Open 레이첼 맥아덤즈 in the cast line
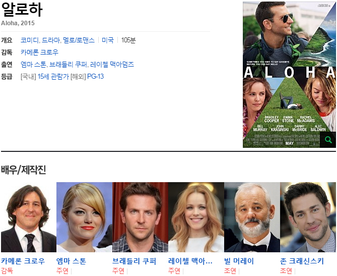This screenshot has height=276, width=337. tap(112, 65)
